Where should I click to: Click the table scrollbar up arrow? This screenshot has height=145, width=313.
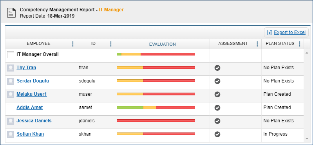307,53
